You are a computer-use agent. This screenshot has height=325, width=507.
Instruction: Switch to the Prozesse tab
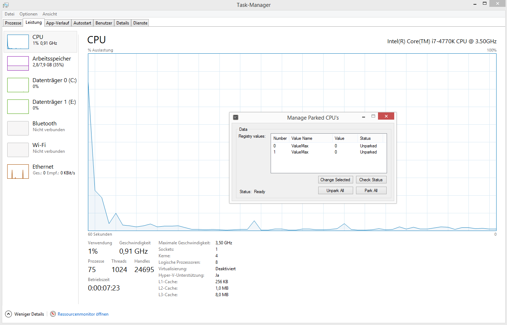(x=13, y=23)
